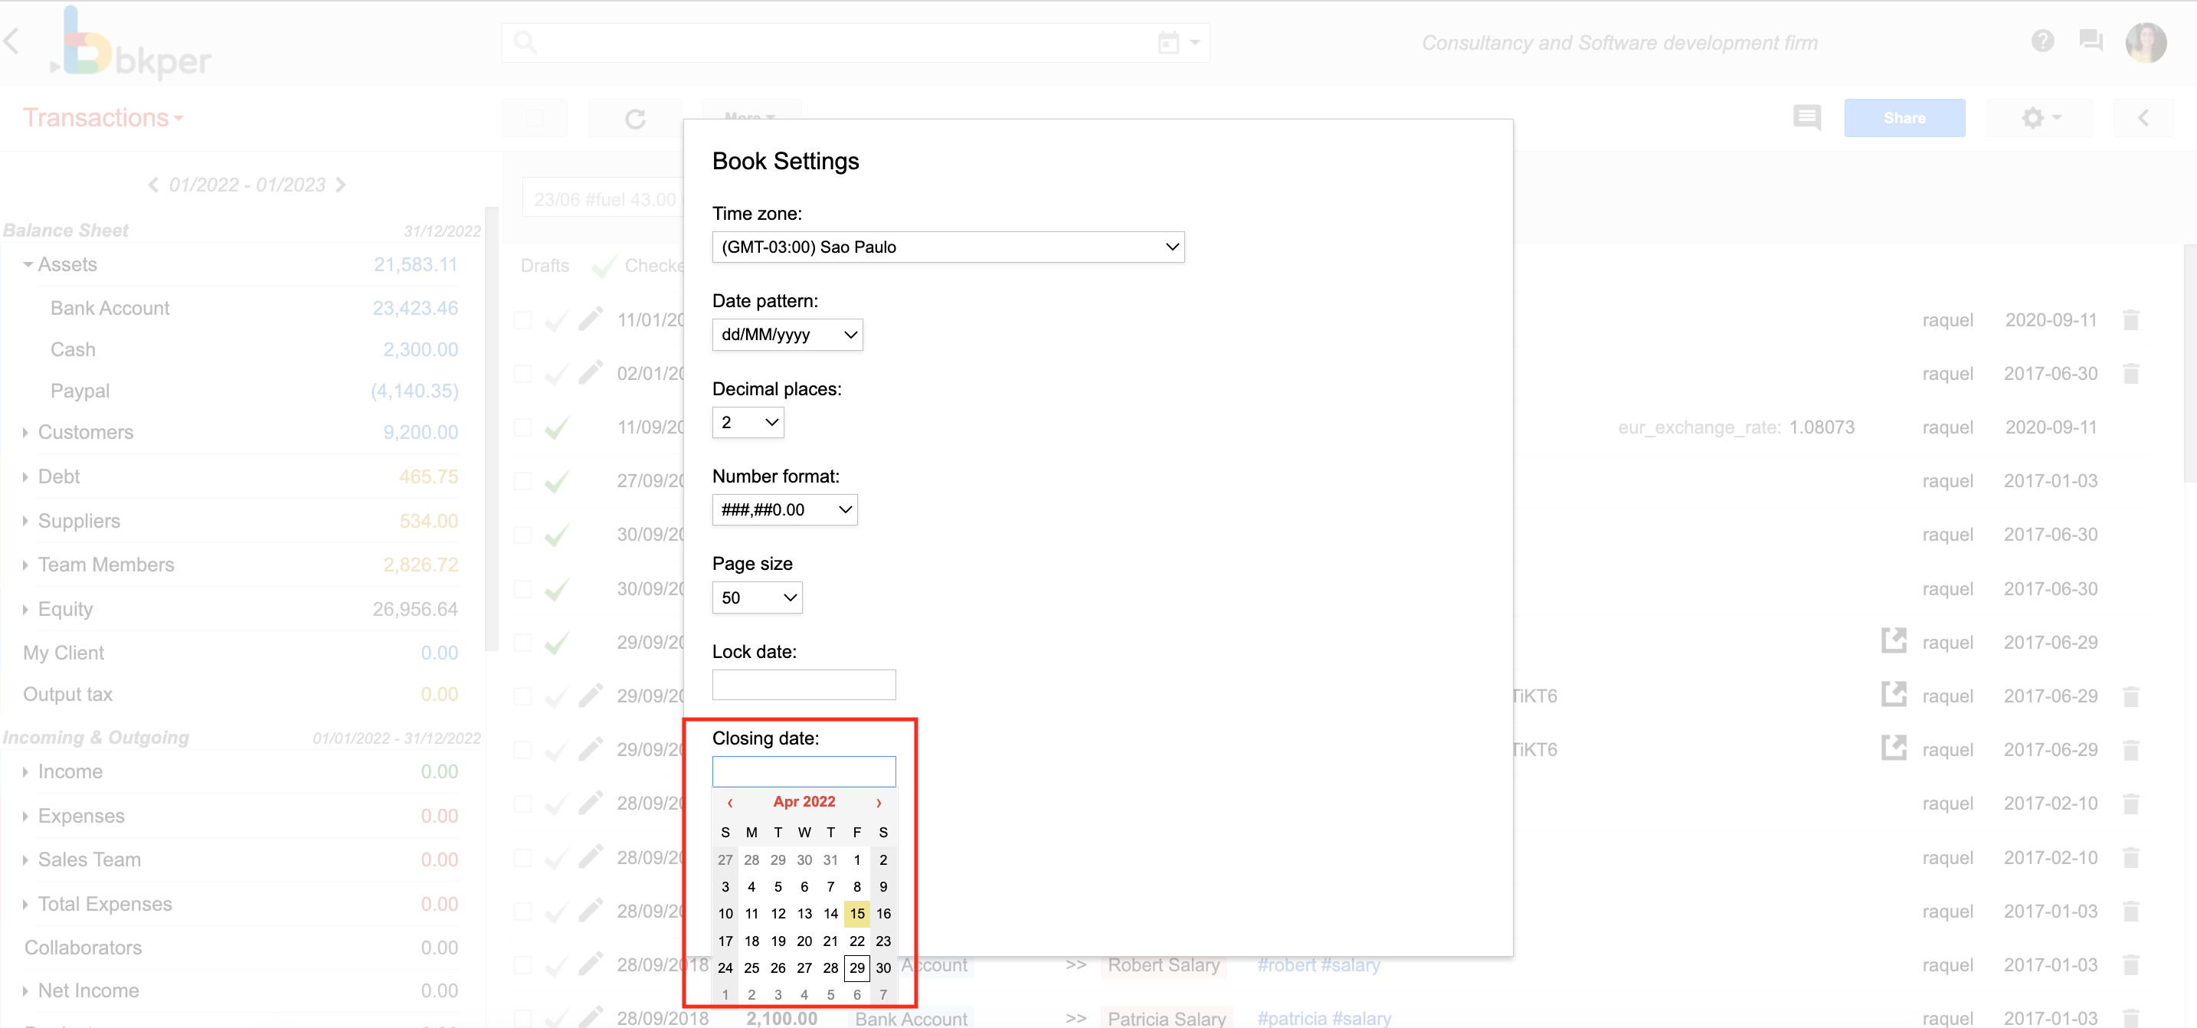
Task: Open the Page size dropdown
Action: coord(755,597)
